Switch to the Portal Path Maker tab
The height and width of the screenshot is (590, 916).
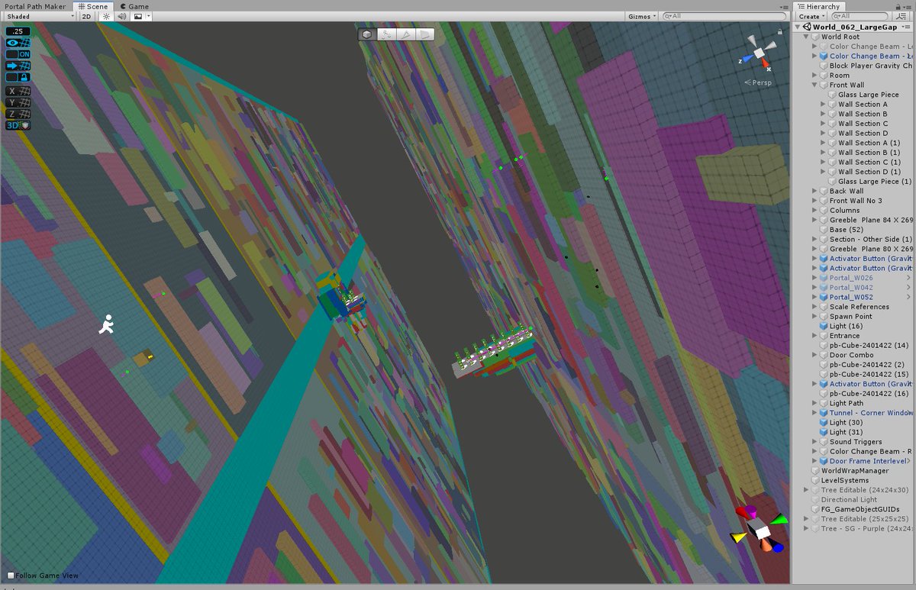[x=35, y=6]
